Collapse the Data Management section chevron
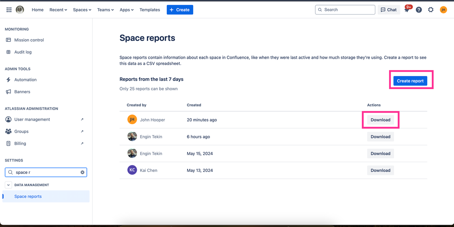This screenshot has width=454, height=227. [x=8, y=185]
